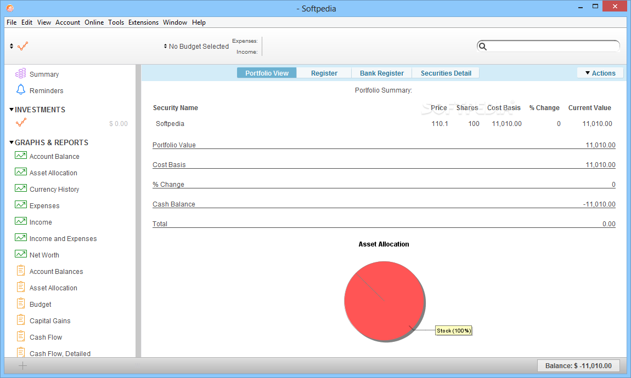This screenshot has width=631, height=378.
Task: Open the Net Worth graph icon
Action: [x=21, y=254]
